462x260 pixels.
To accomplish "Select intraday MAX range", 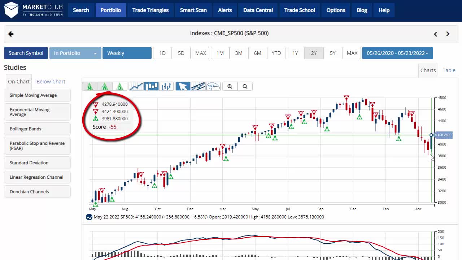I will 200,53.
